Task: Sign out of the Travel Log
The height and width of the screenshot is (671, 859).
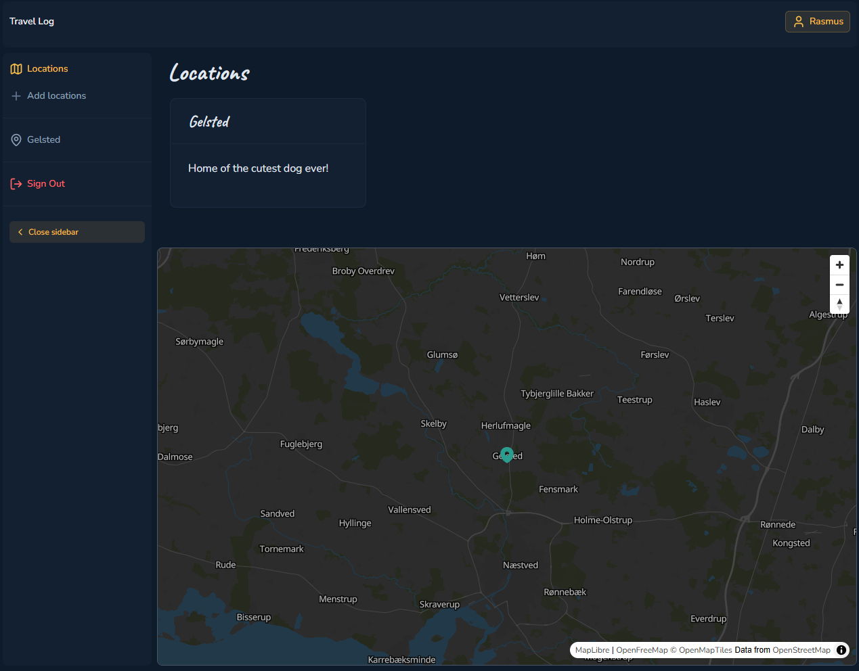Action: [x=45, y=183]
